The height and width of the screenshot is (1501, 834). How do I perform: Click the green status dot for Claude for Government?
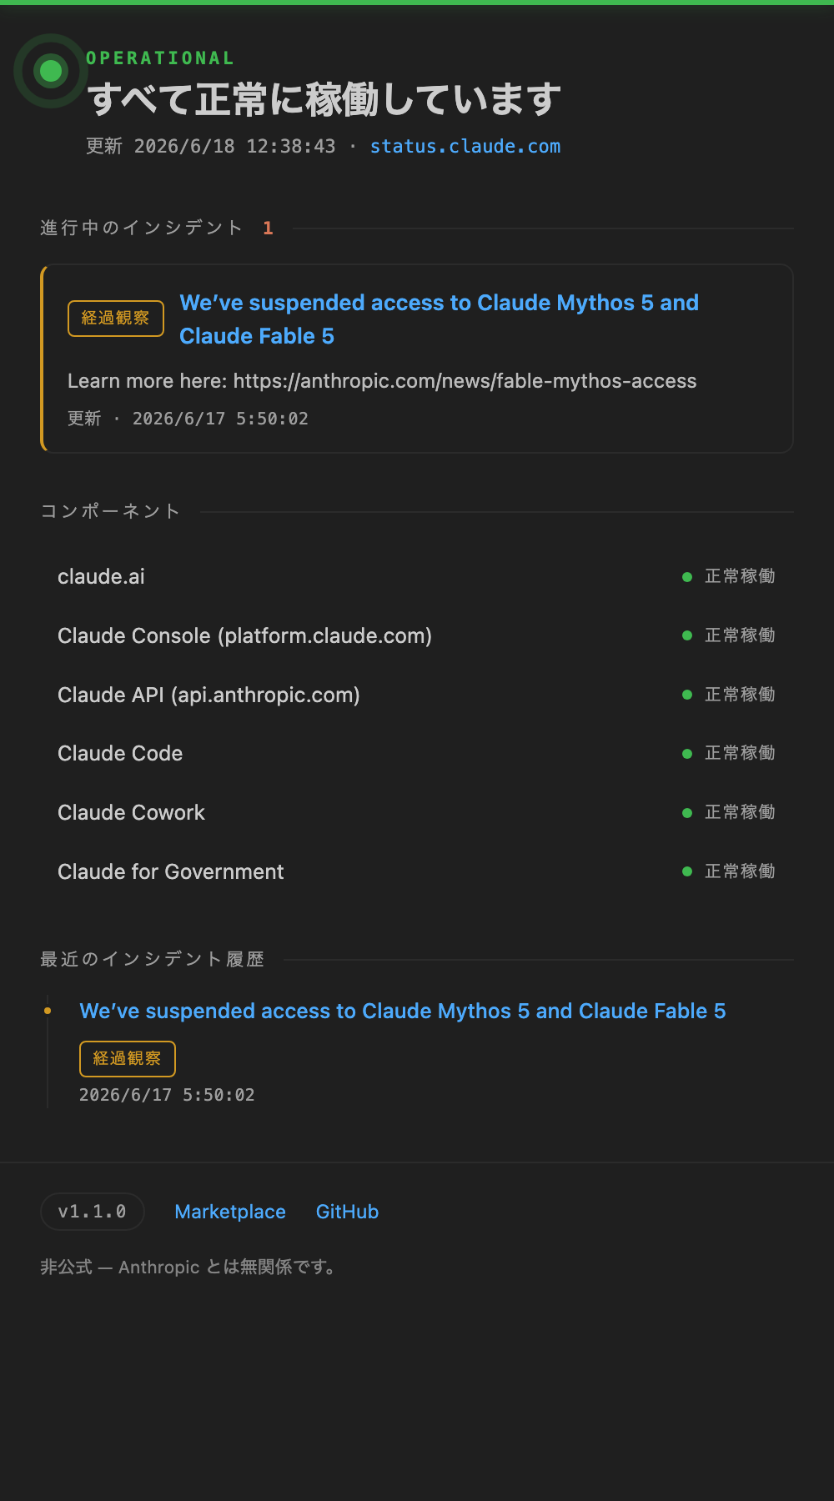pos(687,871)
